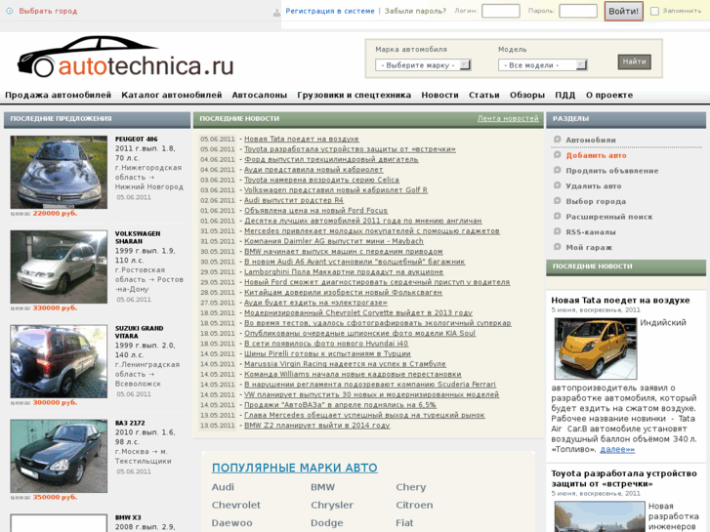Screen dimensions: 710x532
Task: Open the Все модели dropdown
Action: click(x=542, y=65)
